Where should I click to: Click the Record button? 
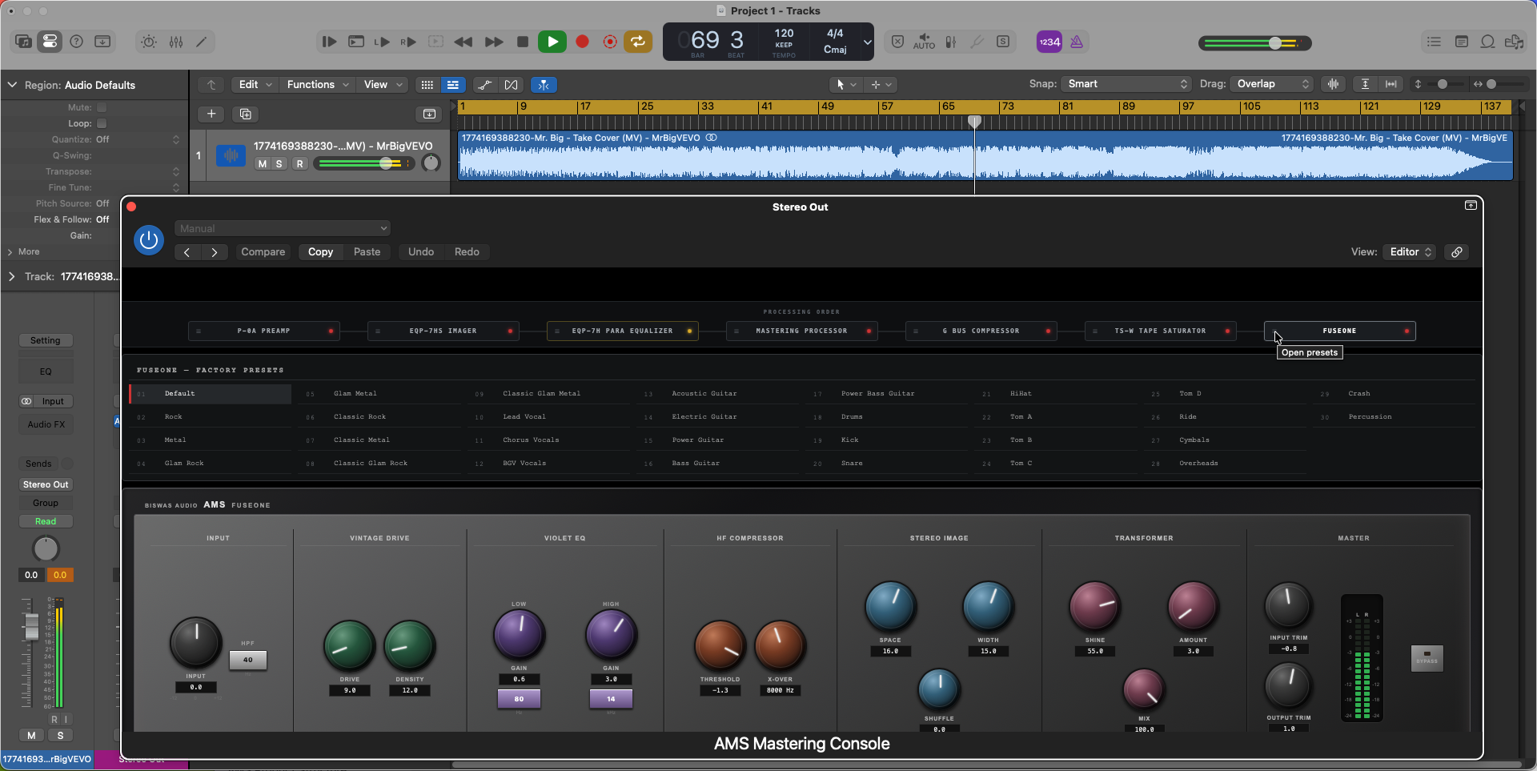(583, 42)
